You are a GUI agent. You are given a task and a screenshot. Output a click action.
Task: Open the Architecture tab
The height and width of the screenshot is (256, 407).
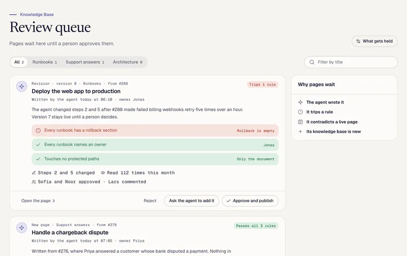coord(128,62)
